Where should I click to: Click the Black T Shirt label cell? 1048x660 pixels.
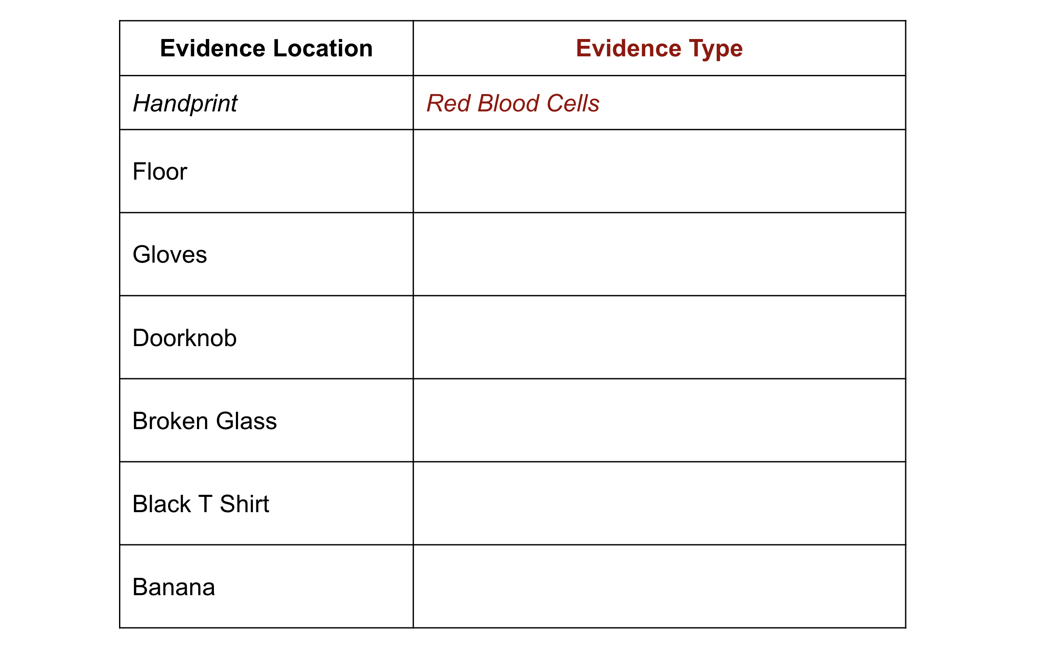tap(266, 503)
